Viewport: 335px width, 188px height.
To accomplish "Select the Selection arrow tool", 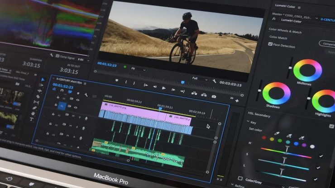I will tap(43, 80).
